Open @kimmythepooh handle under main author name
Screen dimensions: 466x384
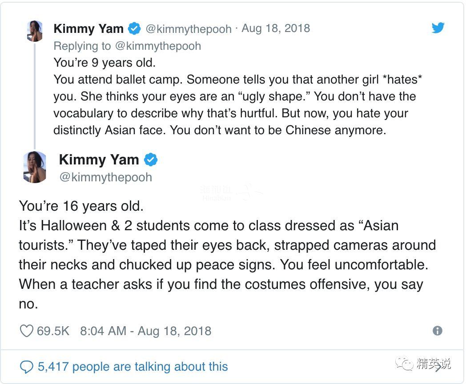106,177
